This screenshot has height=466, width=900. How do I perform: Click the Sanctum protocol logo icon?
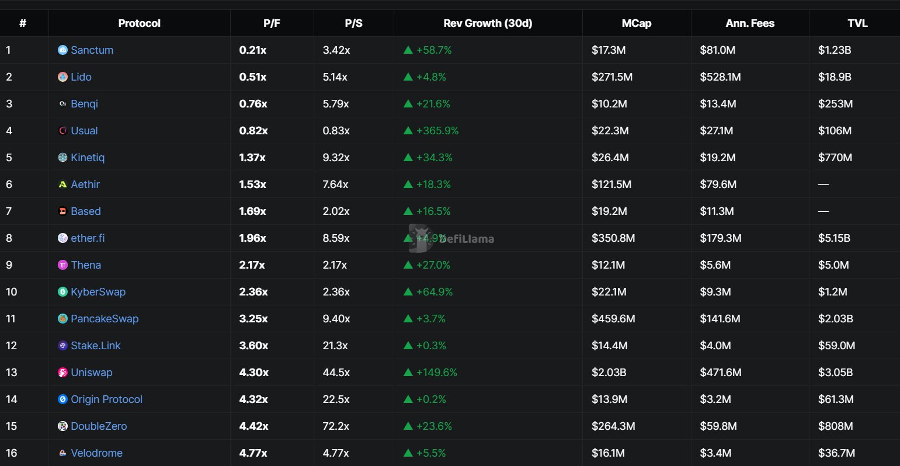click(62, 50)
